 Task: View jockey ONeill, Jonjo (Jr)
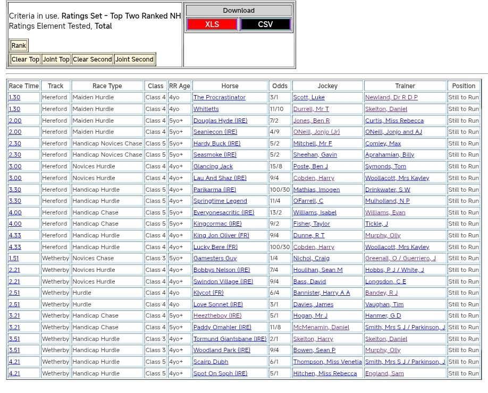316,132
